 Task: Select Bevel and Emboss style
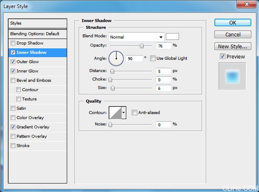(34, 81)
